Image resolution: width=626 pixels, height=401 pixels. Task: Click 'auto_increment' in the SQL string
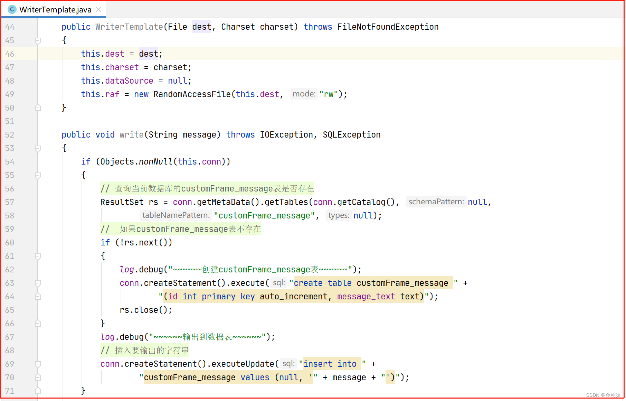click(294, 297)
